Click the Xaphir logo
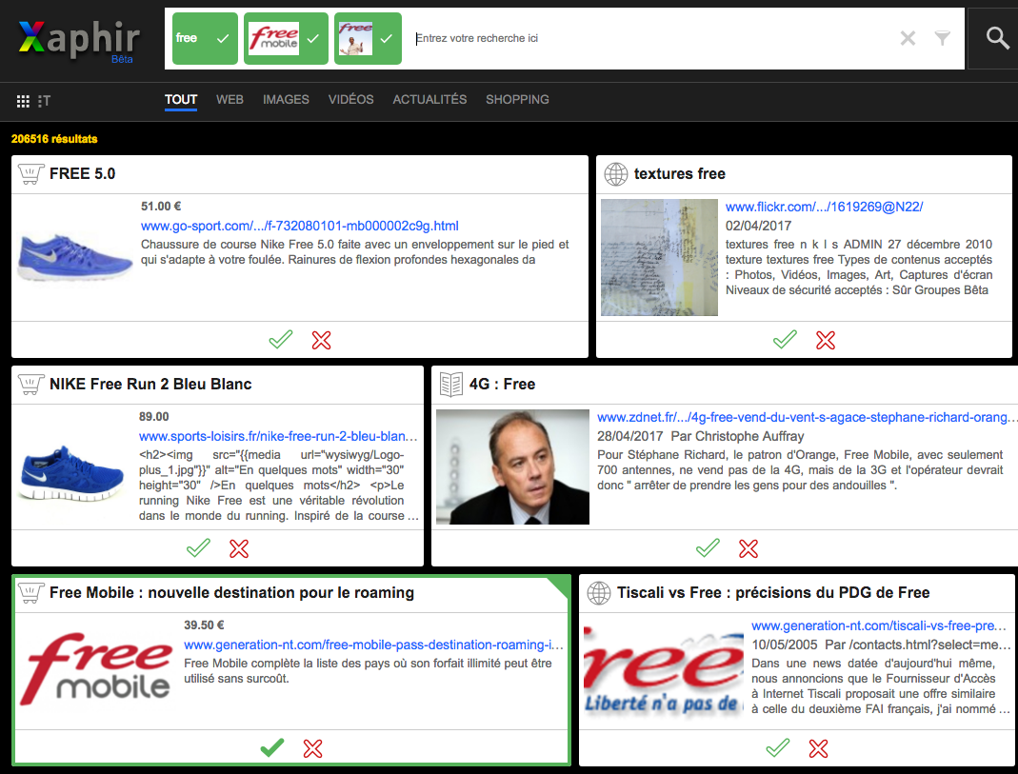 click(x=78, y=40)
